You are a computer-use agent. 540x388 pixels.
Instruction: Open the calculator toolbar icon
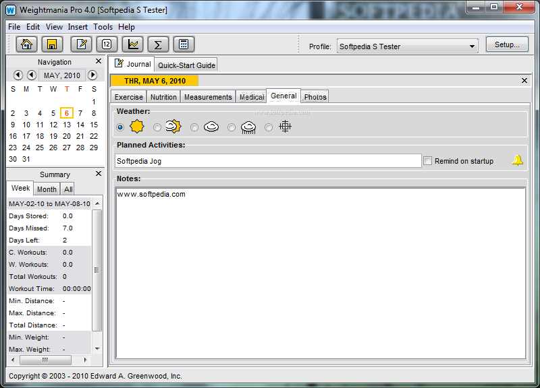click(x=184, y=44)
